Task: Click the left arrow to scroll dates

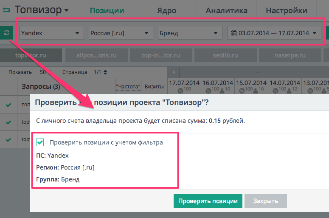Action: point(173,72)
